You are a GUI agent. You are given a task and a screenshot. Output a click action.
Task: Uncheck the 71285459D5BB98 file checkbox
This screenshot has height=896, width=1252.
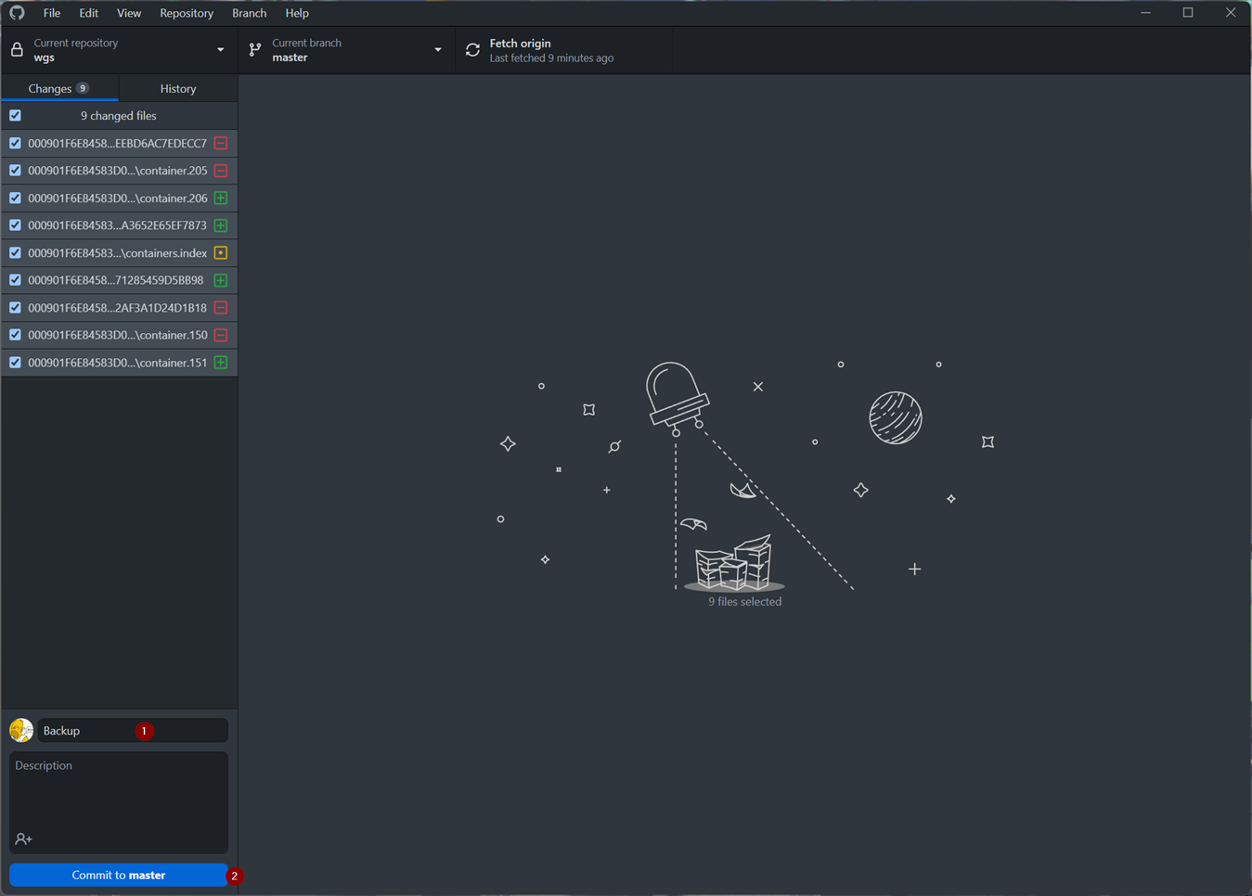pyautogui.click(x=15, y=280)
